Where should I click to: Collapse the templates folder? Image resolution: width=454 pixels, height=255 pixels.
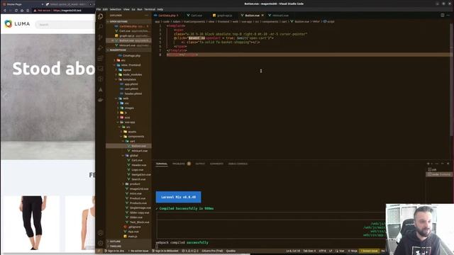(x=129, y=79)
